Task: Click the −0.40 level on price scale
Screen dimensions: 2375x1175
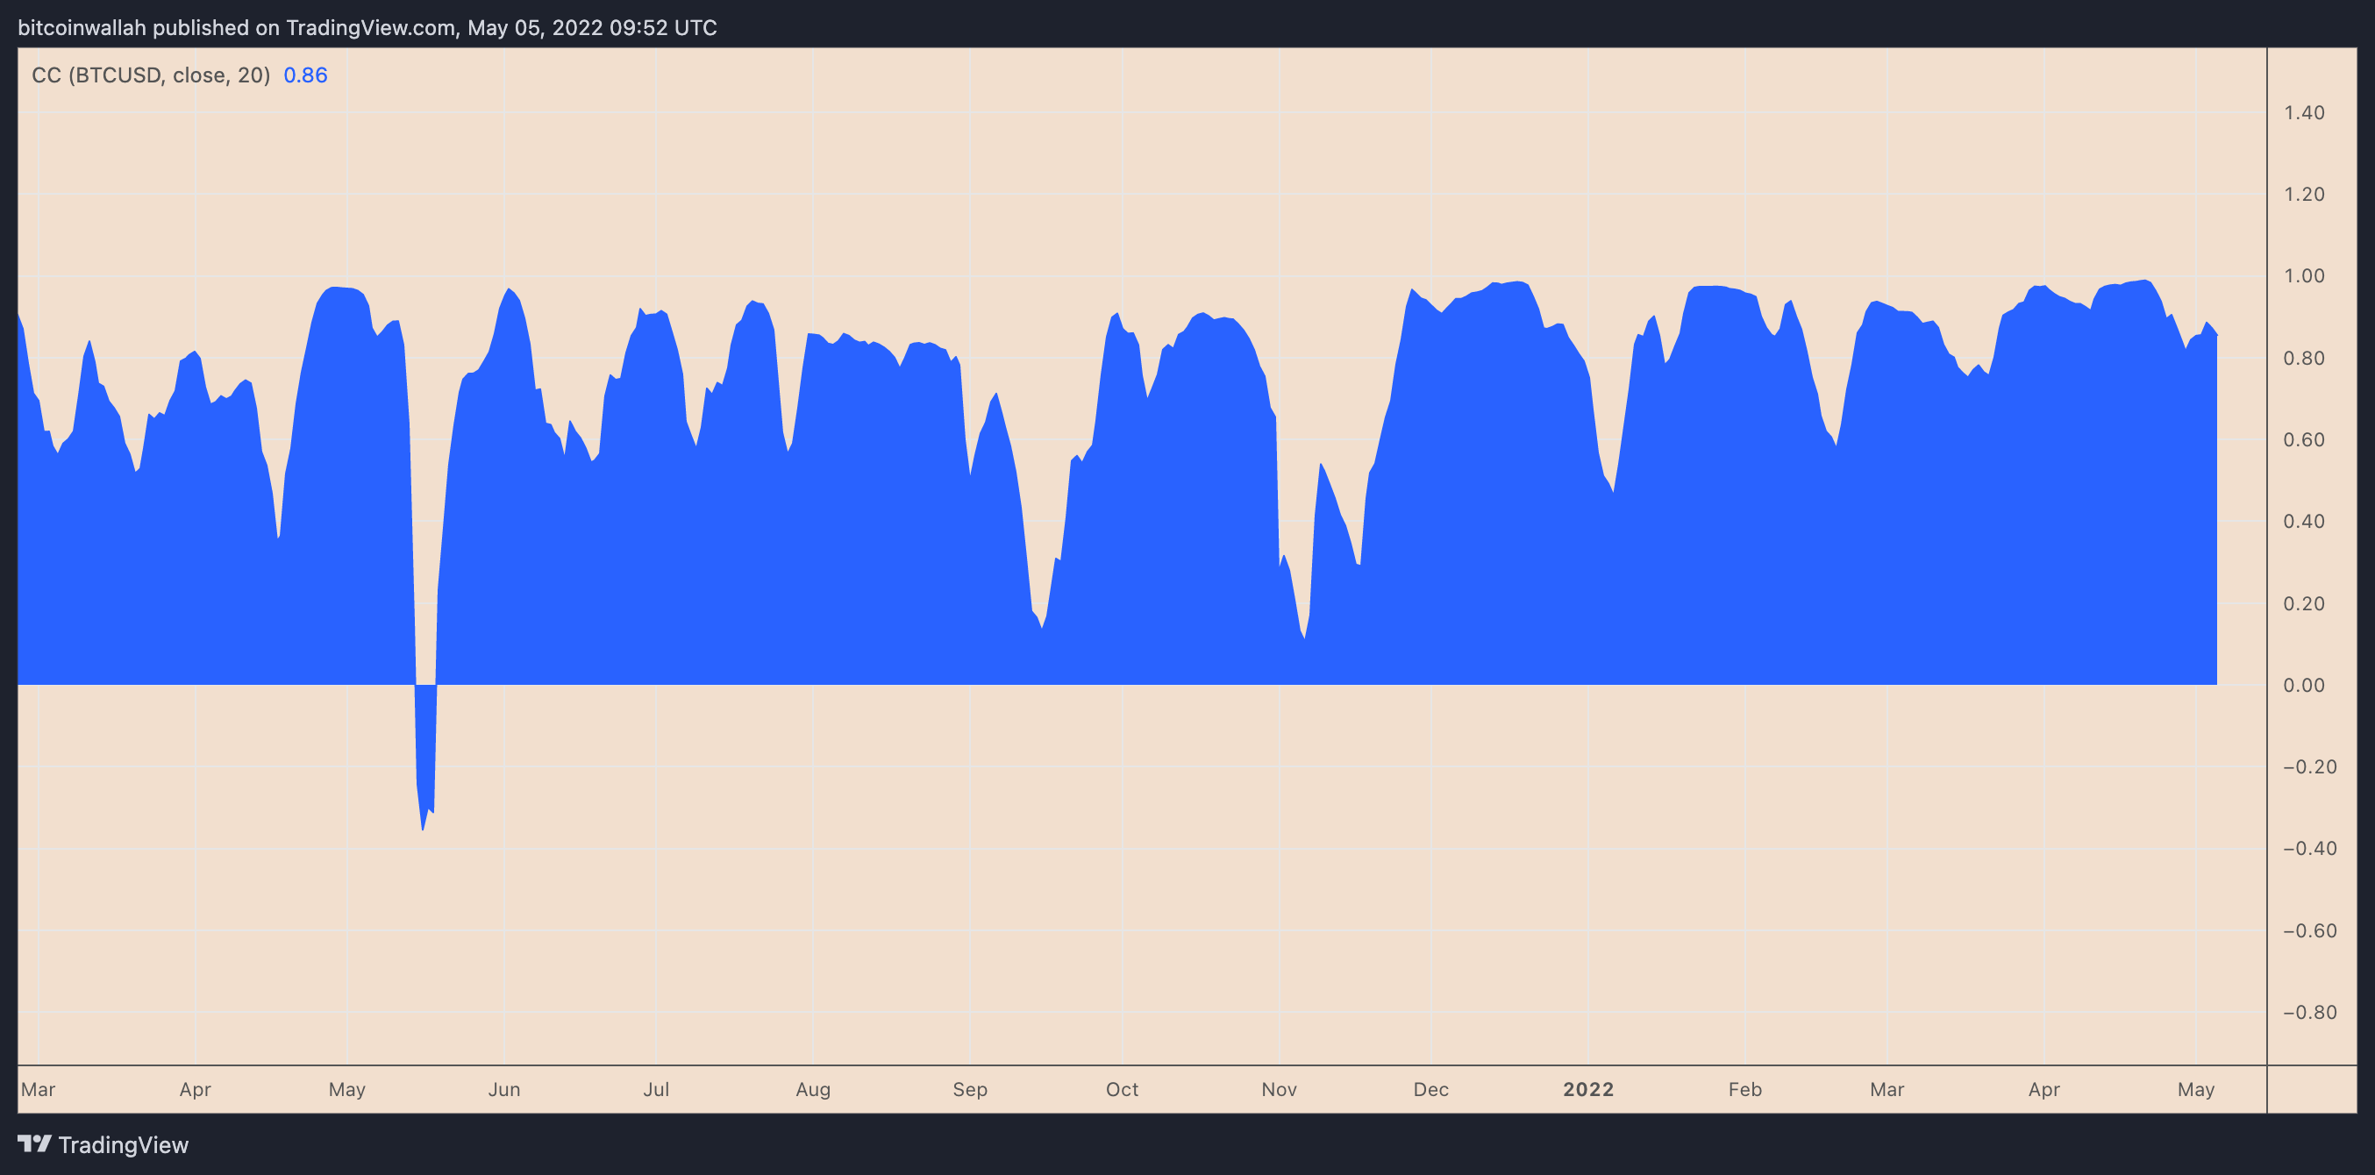Action: point(2308,848)
